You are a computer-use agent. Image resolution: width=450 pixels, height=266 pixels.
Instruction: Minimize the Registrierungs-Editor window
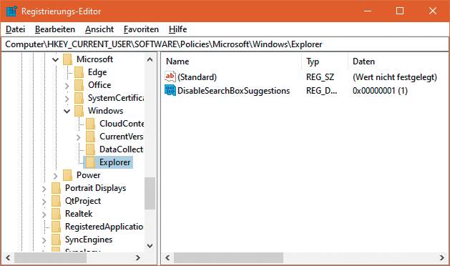click(367, 11)
